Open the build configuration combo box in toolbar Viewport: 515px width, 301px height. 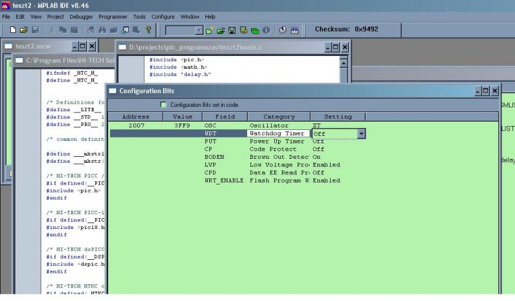tap(199, 30)
